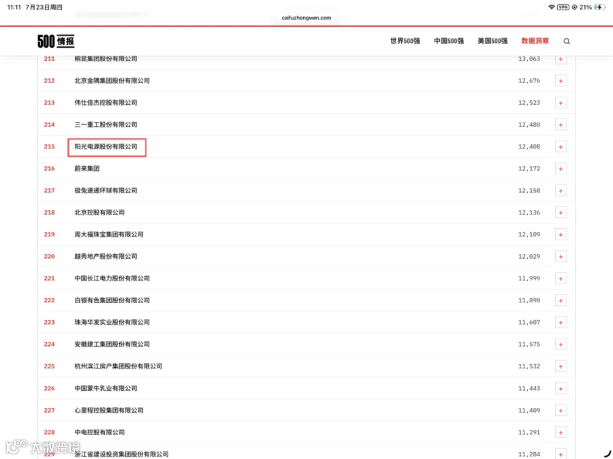Open the 数据洞察 menu
The height and width of the screenshot is (459, 613).
tap(535, 41)
